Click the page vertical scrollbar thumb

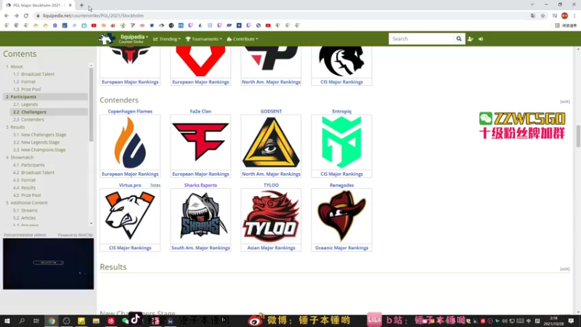578,137
